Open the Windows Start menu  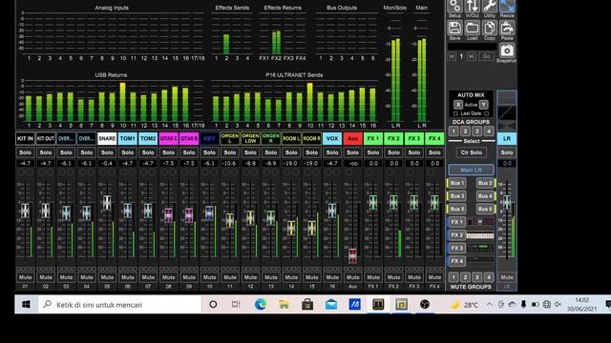coord(26,305)
